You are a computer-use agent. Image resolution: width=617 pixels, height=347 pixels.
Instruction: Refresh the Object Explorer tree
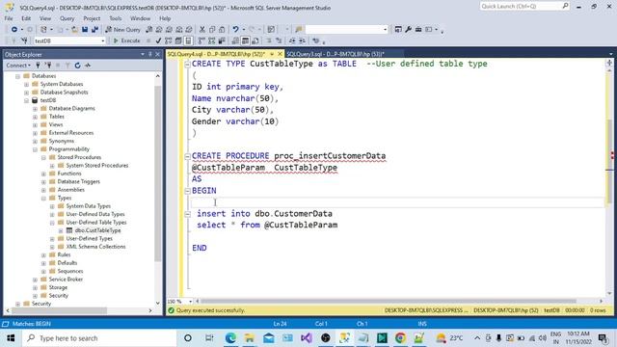[77, 66]
